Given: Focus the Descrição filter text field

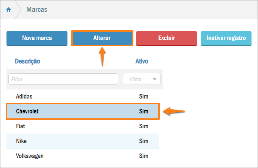Looking at the screenshot, I should [63, 79].
